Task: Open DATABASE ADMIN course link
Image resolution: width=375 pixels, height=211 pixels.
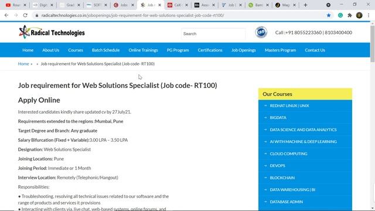Action: 287,202
